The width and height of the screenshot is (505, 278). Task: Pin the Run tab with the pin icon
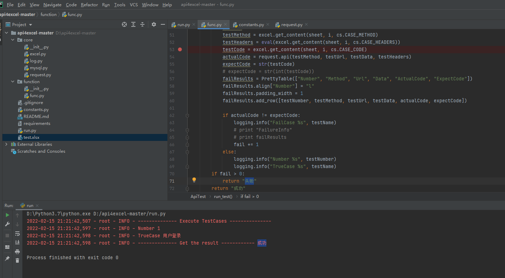point(7,259)
